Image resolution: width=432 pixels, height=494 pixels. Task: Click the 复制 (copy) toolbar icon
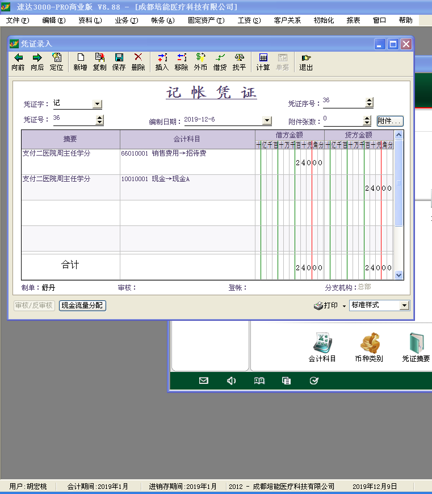[99, 57]
